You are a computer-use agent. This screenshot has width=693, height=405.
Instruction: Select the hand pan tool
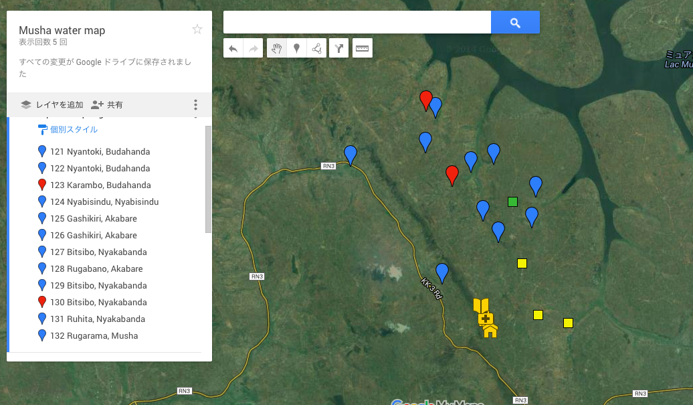click(277, 48)
